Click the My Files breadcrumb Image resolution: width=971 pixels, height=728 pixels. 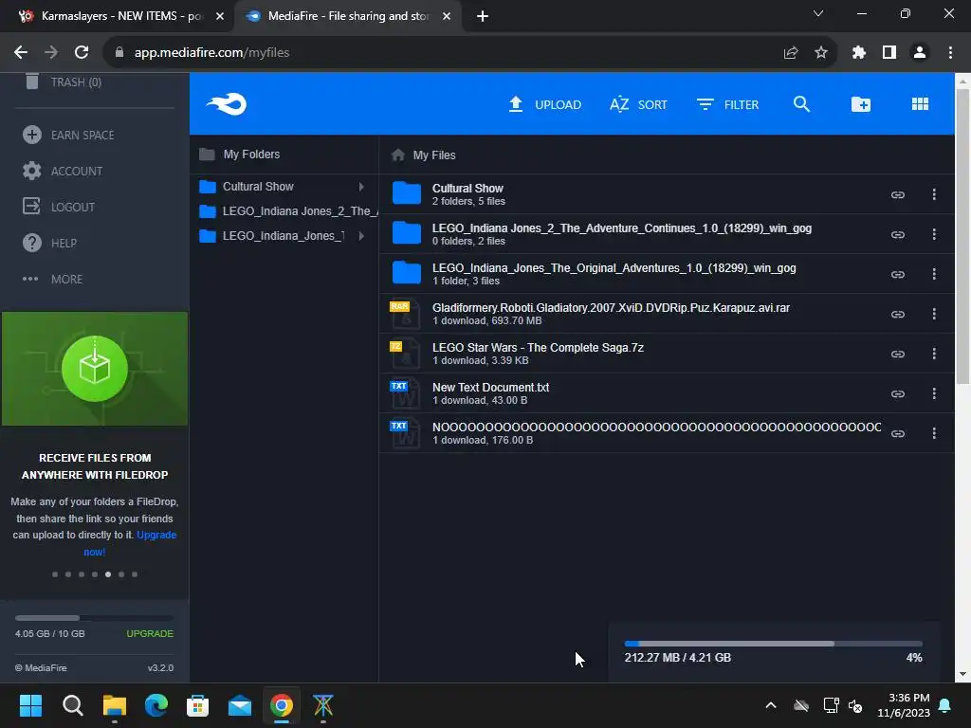click(x=434, y=155)
